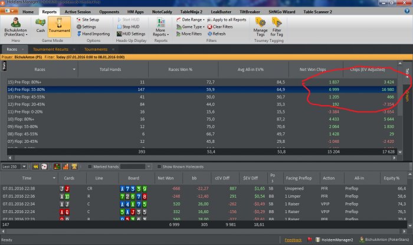Open the HM Apps tab

[x=135, y=12]
